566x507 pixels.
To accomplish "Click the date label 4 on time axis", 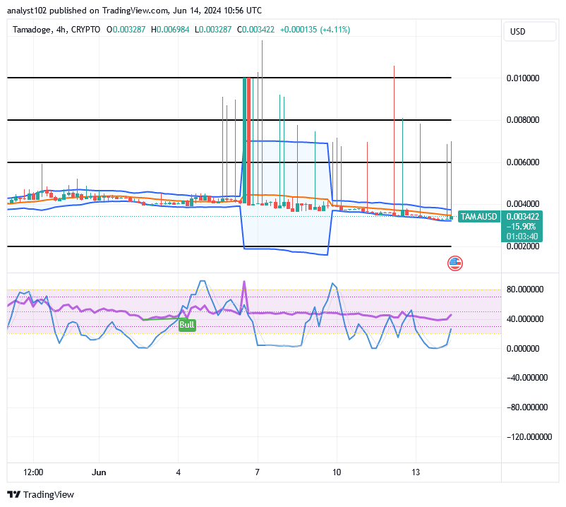I will pyautogui.click(x=178, y=472).
